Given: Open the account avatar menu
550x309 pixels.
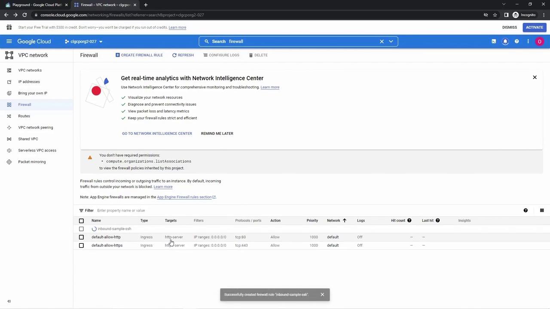Looking at the screenshot, I should [540, 42].
